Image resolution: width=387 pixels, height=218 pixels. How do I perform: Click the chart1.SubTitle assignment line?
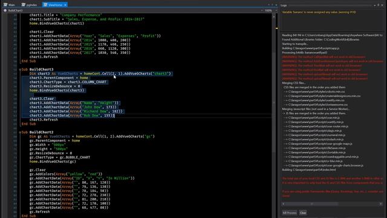coord(87,19)
